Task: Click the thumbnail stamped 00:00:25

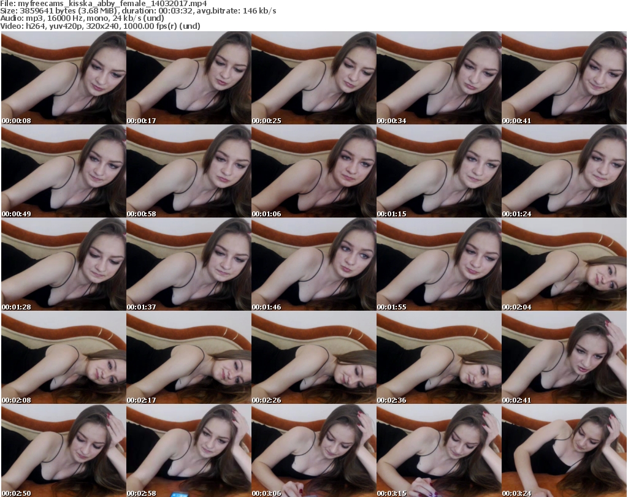Action: (x=313, y=78)
